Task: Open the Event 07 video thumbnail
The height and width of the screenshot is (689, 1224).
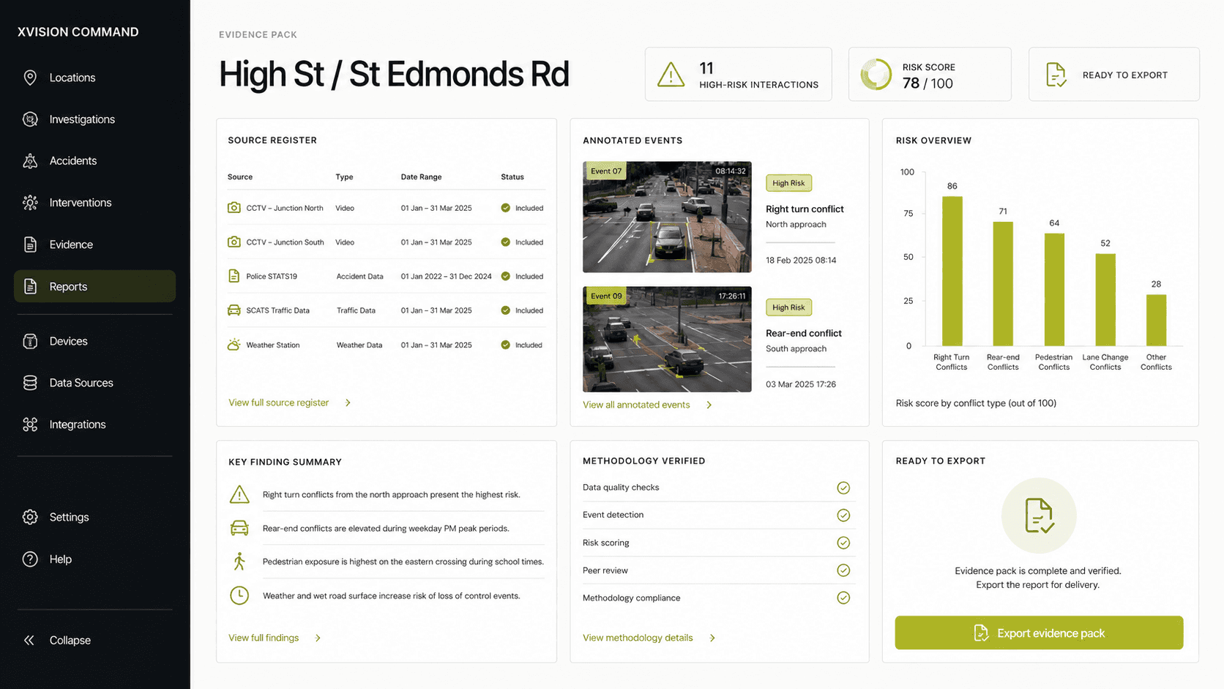Action: click(x=667, y=217)
